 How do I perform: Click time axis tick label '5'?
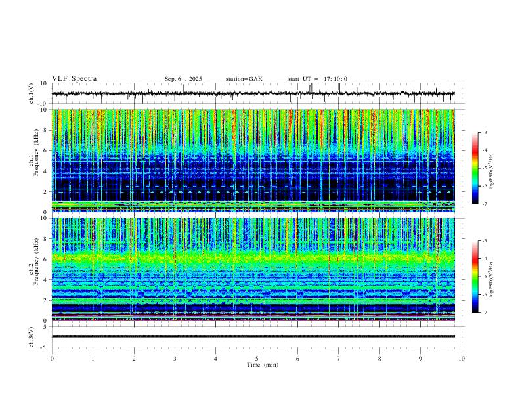click(x=257, y=359)
